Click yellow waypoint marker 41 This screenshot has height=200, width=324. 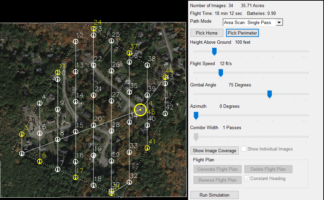tap(147, 148)
